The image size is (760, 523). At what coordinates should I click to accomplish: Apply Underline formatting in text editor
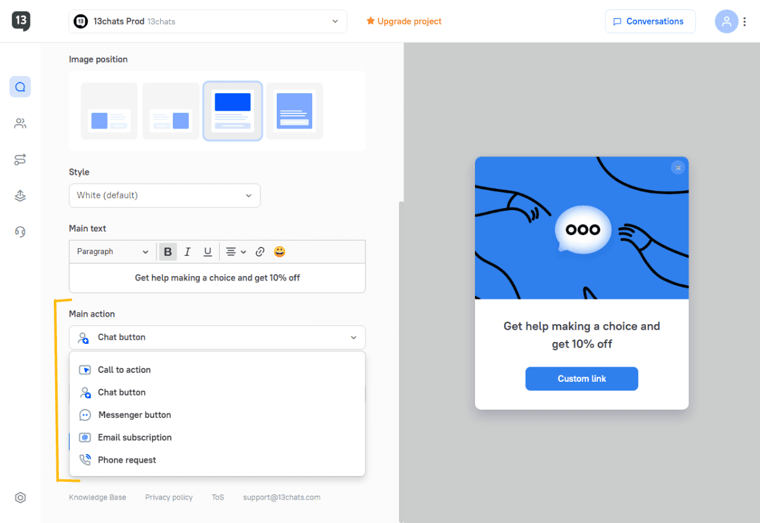(207, 252)
